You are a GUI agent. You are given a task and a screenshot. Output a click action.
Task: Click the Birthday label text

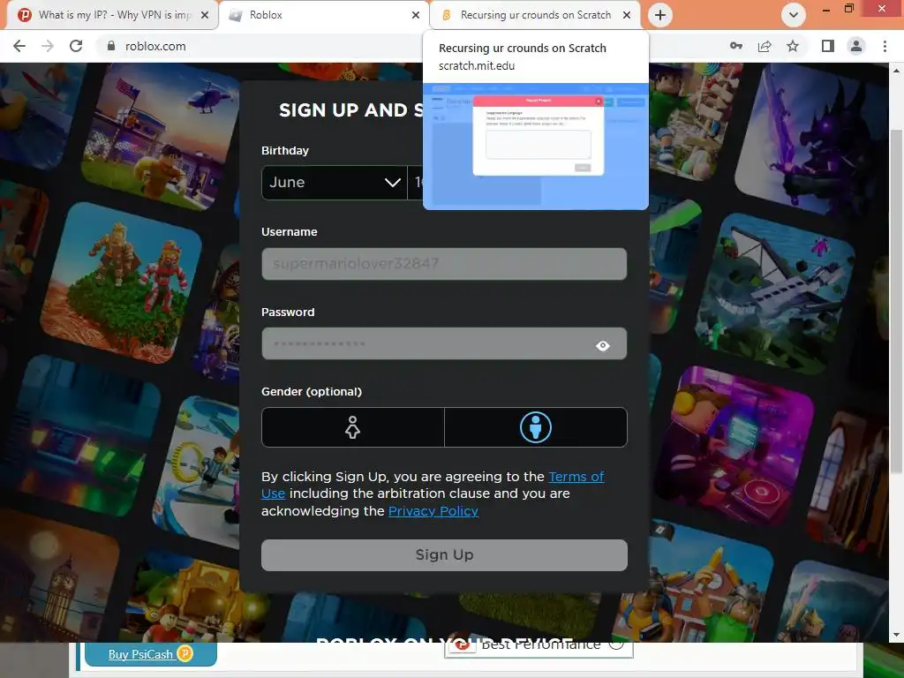[285, 150]
